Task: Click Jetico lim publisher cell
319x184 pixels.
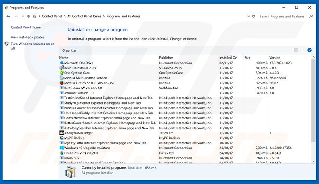Action: [x=166, y=133]
